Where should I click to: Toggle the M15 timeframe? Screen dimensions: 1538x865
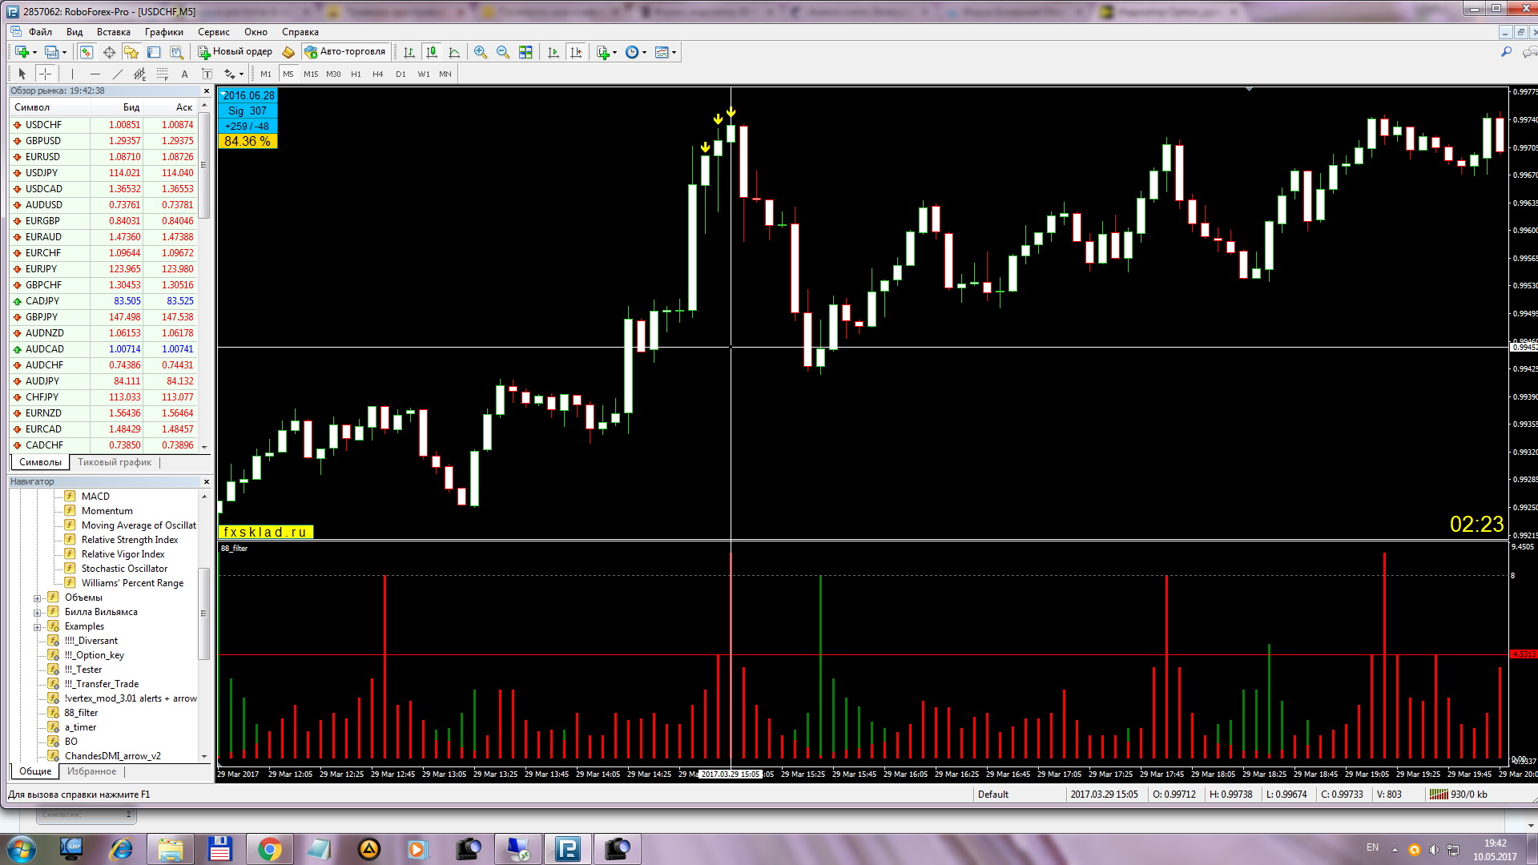pos(311,74)
